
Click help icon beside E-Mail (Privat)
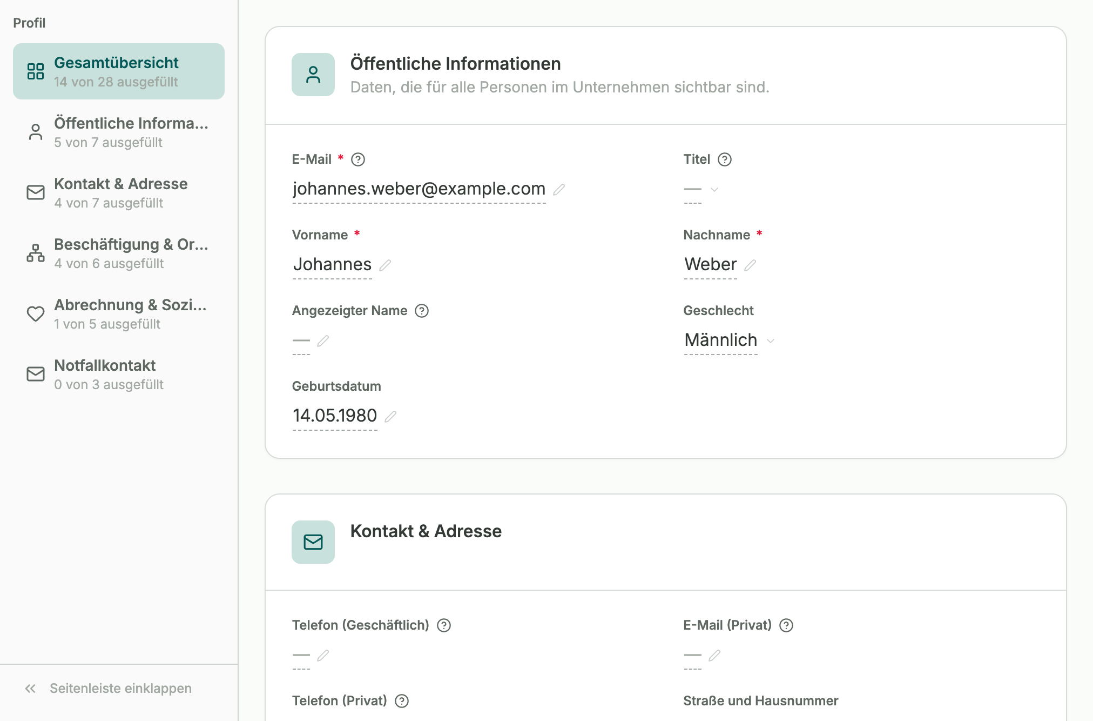click(786, 625)
